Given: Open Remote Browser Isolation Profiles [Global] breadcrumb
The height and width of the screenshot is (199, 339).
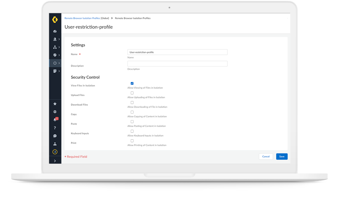Looking at the screenshot, I should [x=82, y=18].
